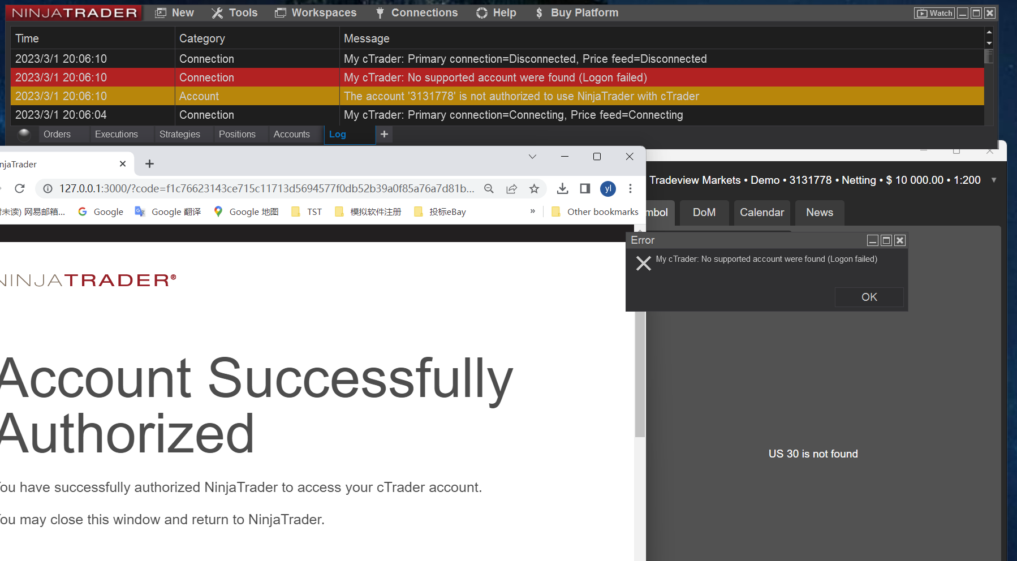The height and width of the screenshot is (561, 1017).
Task: Click the browser page vertical scrollbar
Action: click(x=640, y=374)
